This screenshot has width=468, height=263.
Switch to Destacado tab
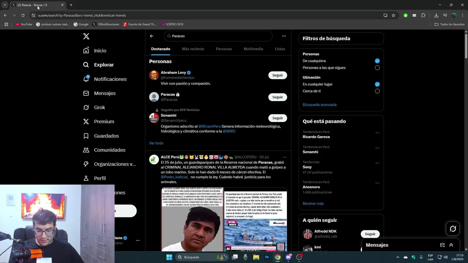click(161, 49)
